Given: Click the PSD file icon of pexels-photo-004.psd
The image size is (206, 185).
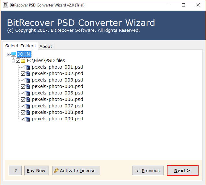Looking at the screenshot, I should click(28, 87).
